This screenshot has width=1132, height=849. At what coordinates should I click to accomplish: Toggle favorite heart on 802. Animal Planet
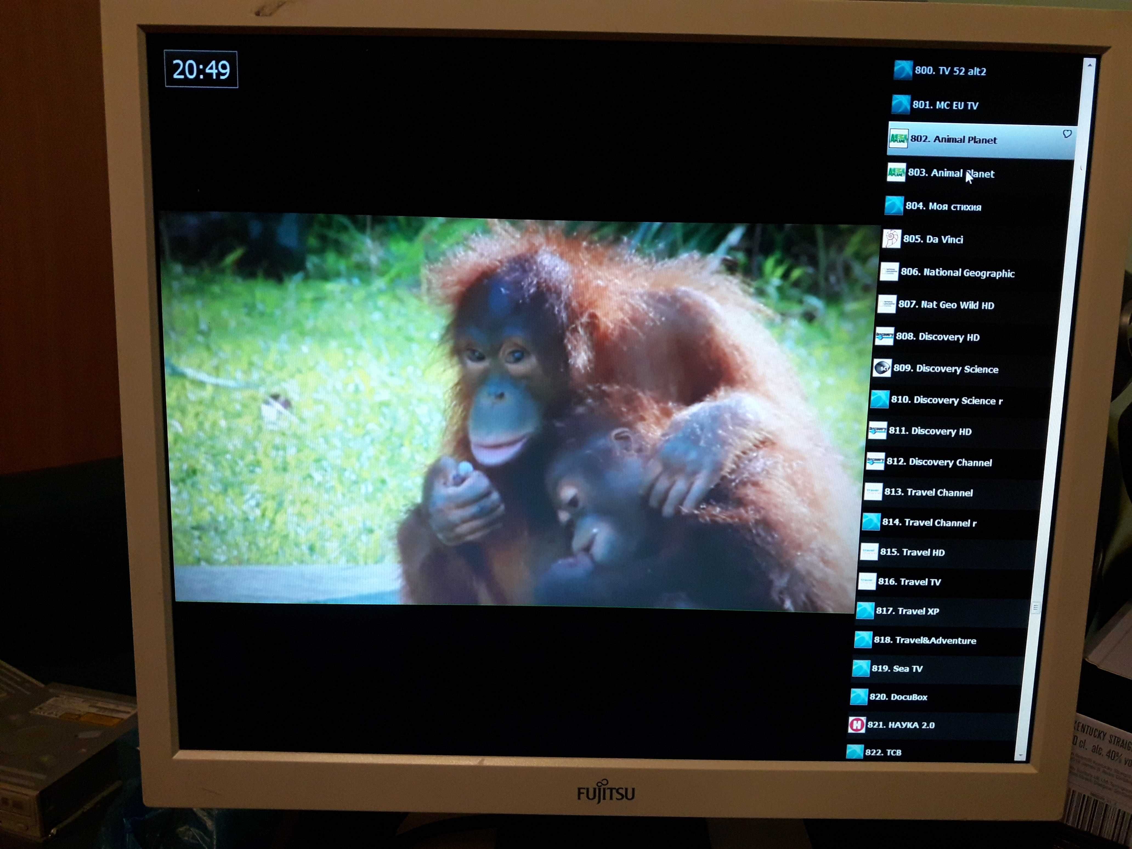1067,134
